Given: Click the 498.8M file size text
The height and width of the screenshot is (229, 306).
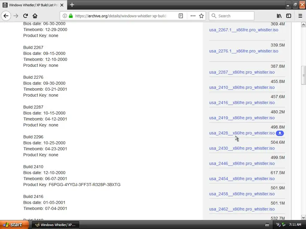Looking at the screenshot, I should (x=278, y=127).
